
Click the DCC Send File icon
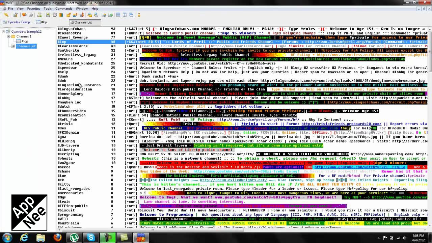pyautogui.click(x=69, y=15)
